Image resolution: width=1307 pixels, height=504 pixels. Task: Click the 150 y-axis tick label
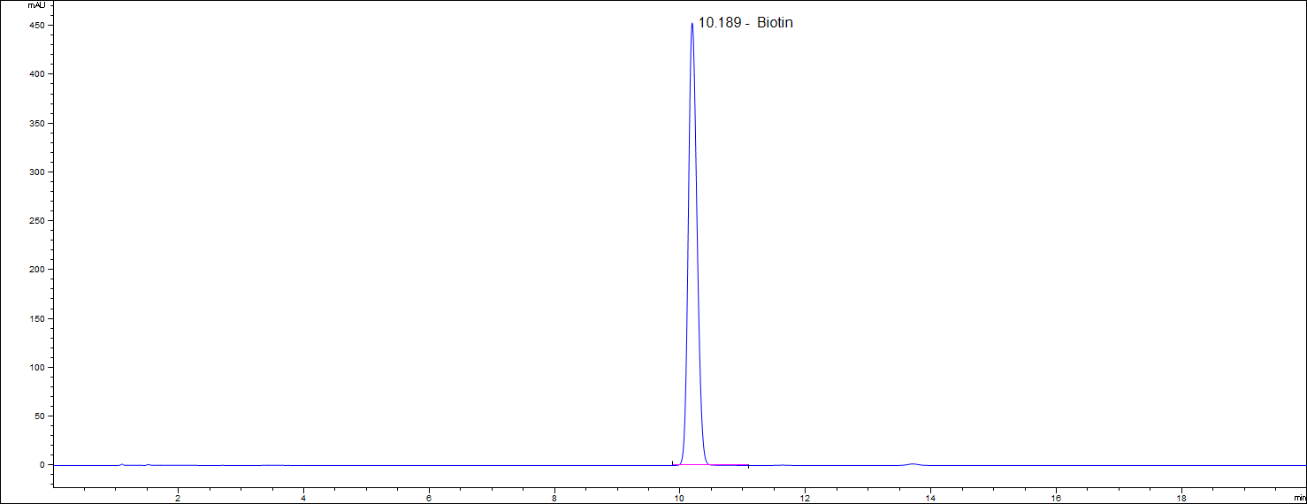click(36, 319)
